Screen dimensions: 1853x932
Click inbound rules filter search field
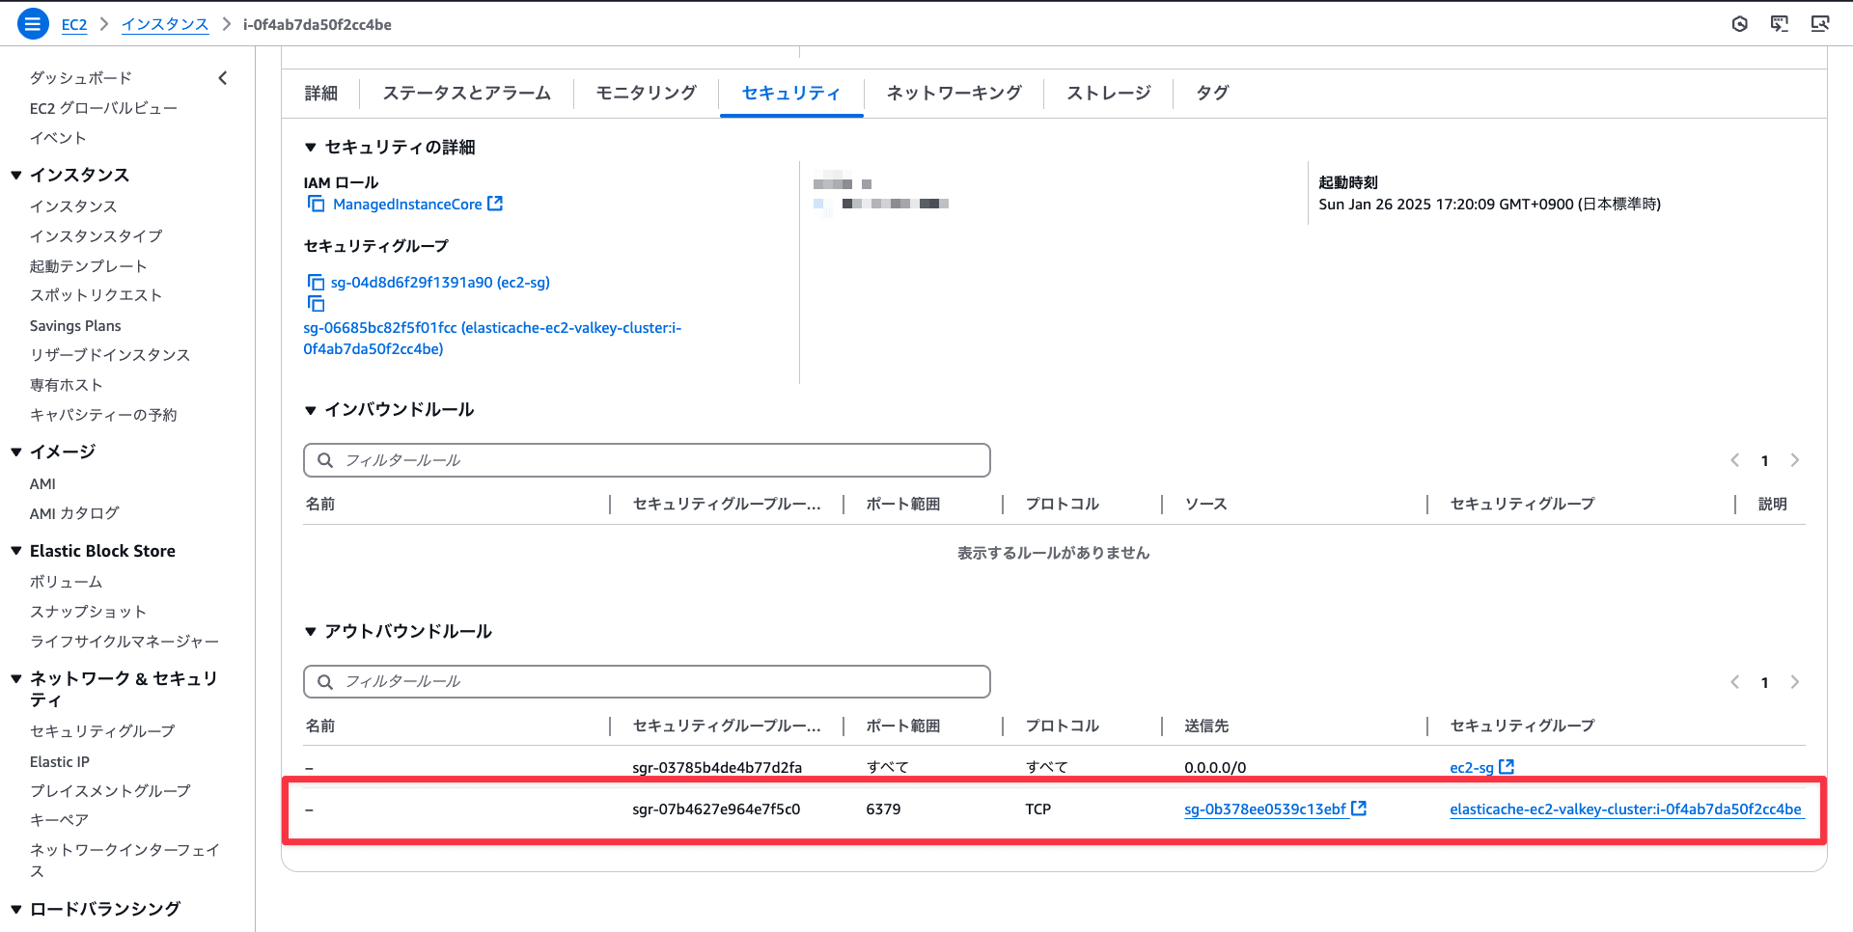(x=647, y=460)
